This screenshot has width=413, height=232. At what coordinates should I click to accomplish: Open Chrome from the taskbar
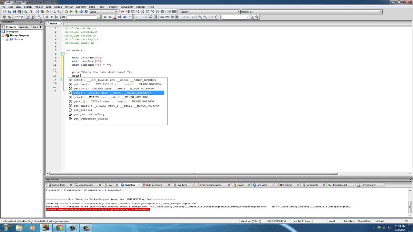[59, 228]
